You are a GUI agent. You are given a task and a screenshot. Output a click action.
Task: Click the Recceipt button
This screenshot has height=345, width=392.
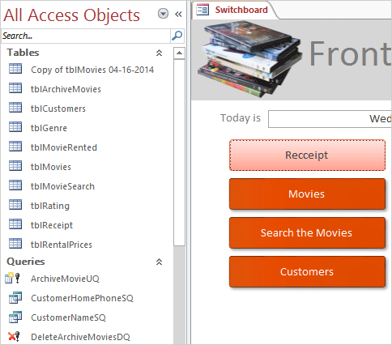pos(307,155)
